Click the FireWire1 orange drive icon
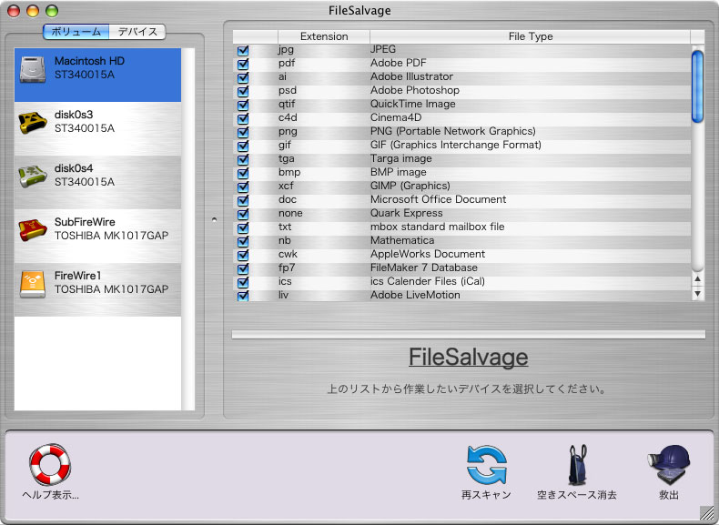The width and height of the screenshot is (719, 525). tap(33, 284)
